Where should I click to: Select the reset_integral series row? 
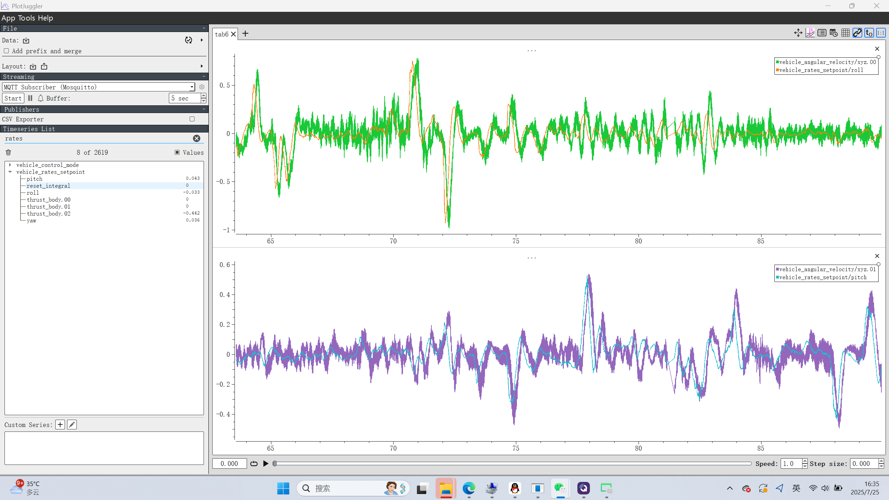tap(104, 186)
